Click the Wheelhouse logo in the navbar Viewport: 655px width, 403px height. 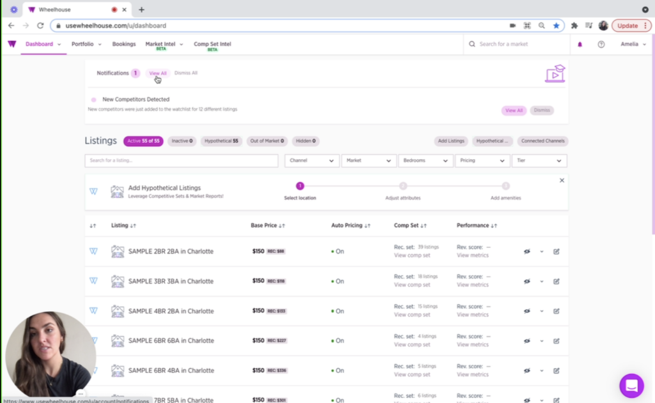coord(12,44)
